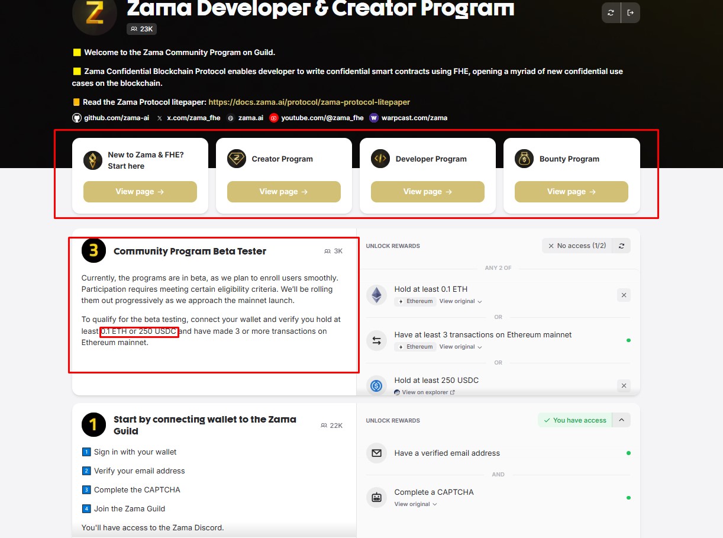View the Bounty Program page

tap(572, 192)
